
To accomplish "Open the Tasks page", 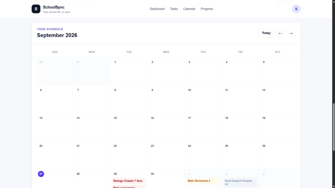I will [x=174, y=9].
